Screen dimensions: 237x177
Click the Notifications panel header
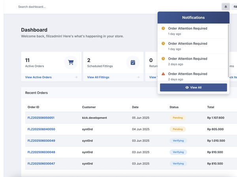(194, 18)
